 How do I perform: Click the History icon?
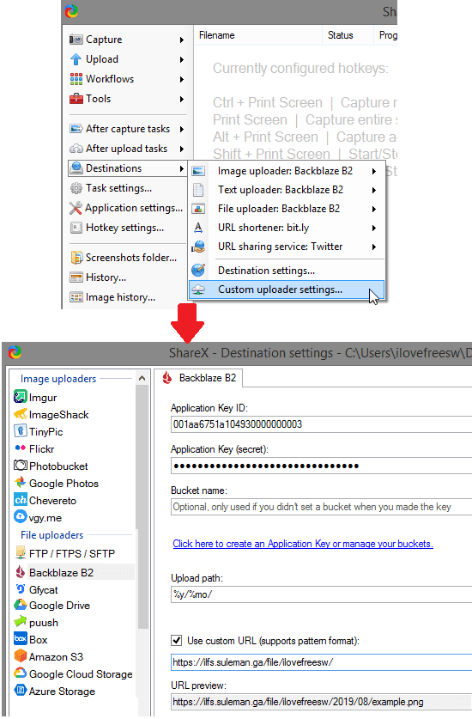click(76, 277)
